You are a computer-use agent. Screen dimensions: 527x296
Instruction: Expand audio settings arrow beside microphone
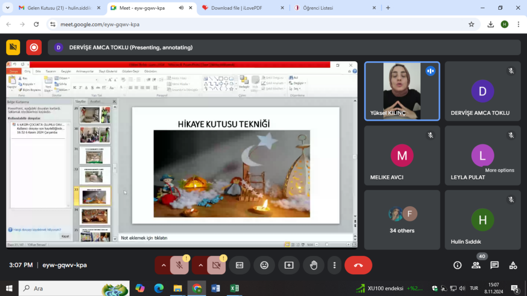pos(163,265)
